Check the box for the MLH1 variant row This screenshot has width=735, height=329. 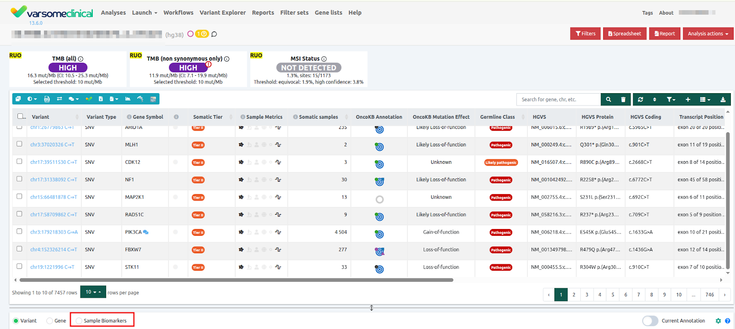tap(19, 144)
